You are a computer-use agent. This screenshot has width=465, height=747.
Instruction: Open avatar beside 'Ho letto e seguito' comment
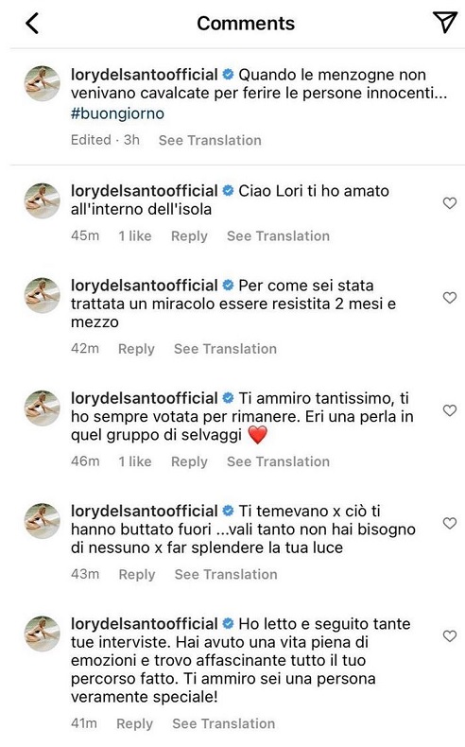[x=43, y=634]
